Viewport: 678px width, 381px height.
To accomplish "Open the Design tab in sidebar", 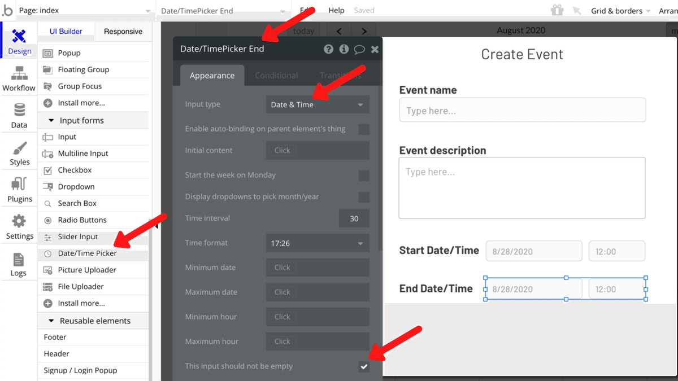I will coord(19,41).
